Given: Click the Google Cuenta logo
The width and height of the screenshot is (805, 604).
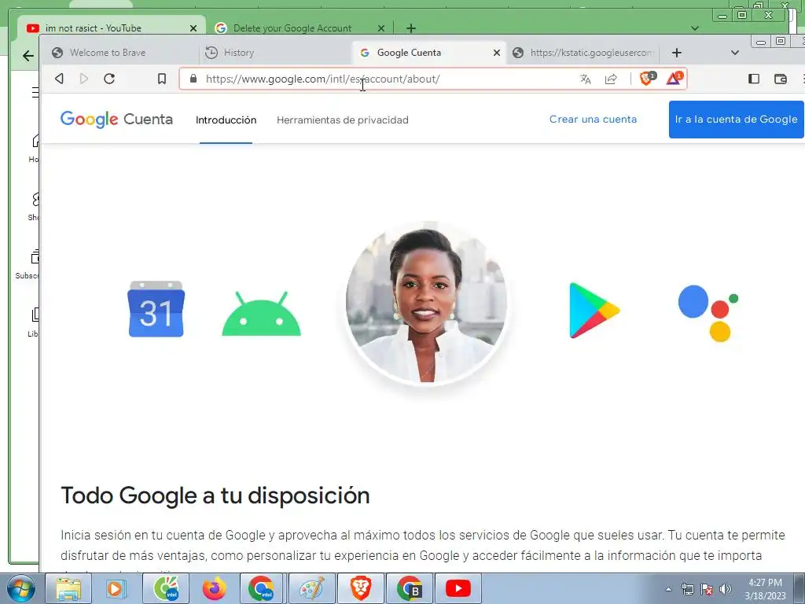Looking at the screenshot, I should 116,120.
